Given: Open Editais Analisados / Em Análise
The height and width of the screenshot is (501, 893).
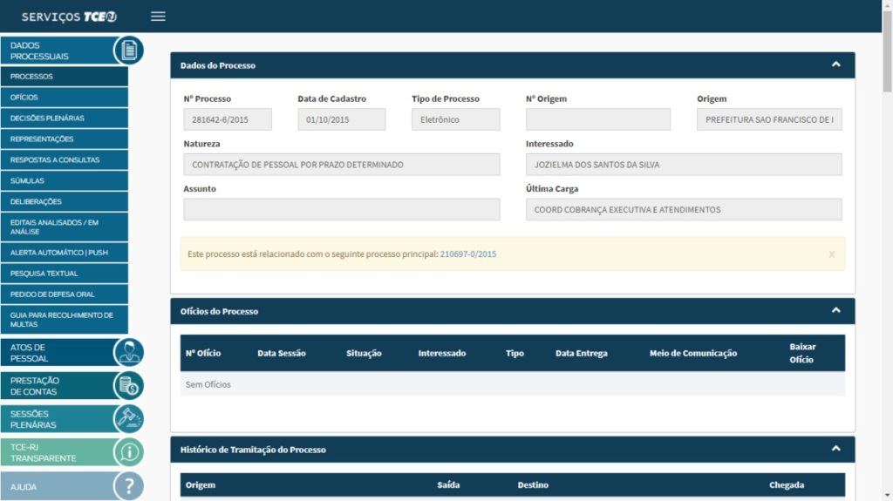Looking at the screenshot, I should pos(65,227).
